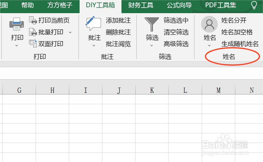
Task: Click the Print Current Page icon
Action: click(33, 20)
